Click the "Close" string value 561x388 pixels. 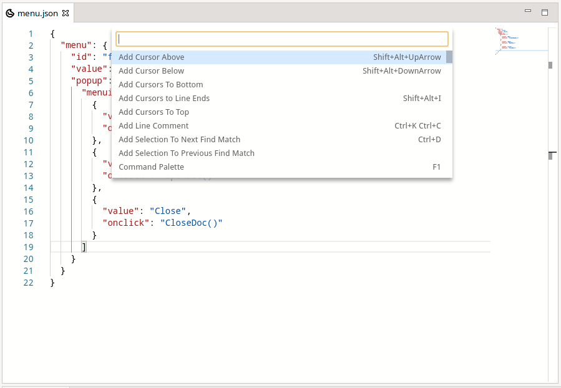[168, 211]
